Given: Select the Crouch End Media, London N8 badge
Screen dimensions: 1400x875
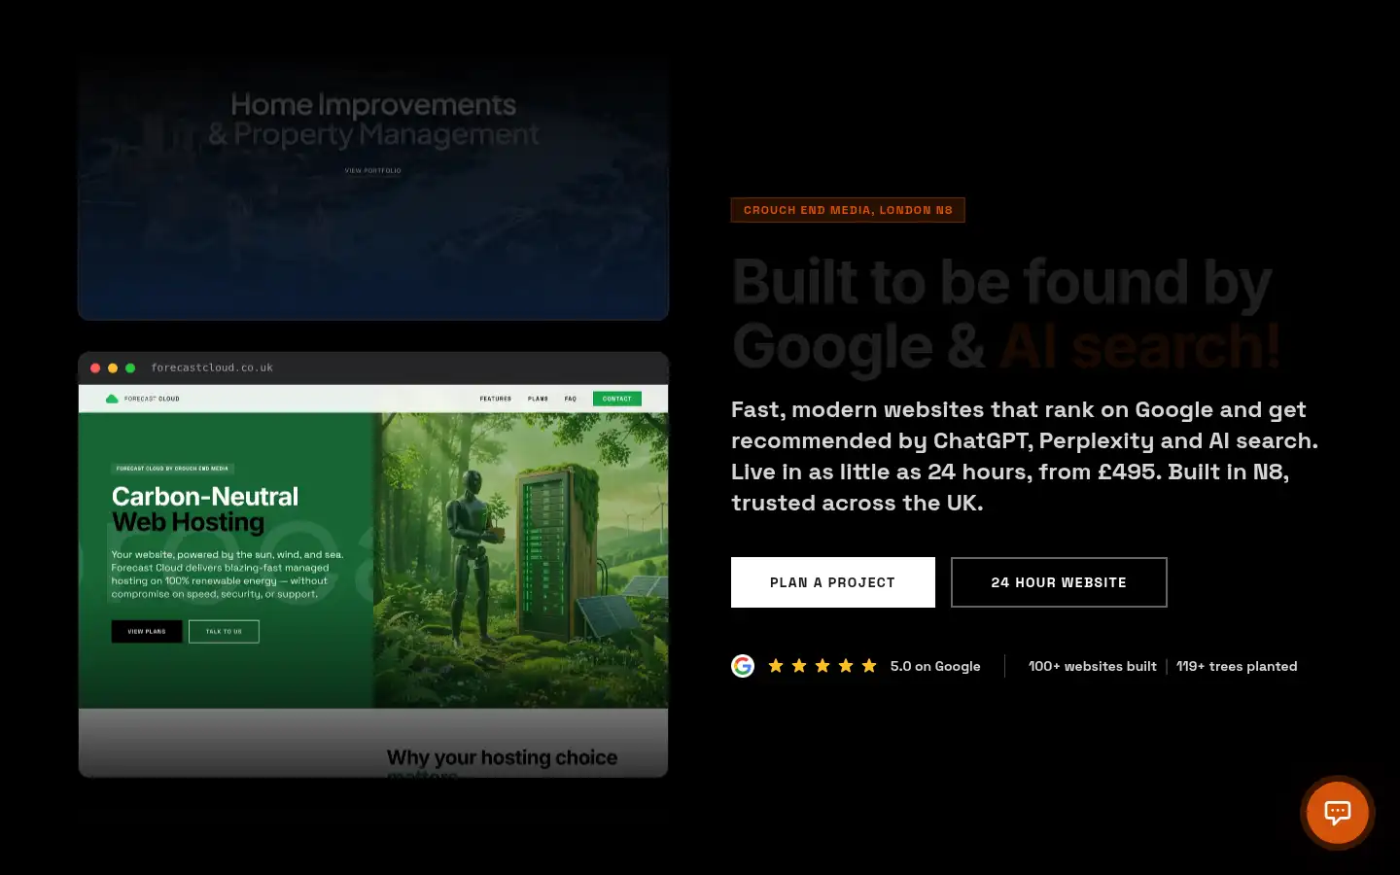Looking at the screenshot, I should 848,210.
